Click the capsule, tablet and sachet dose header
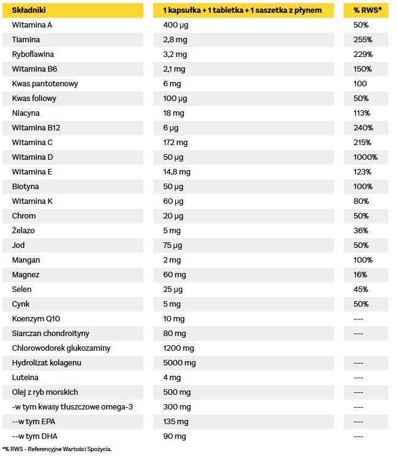The image size is (397, 456). [x=242, y=10]
